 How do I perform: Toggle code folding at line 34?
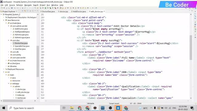pos(44,40)
